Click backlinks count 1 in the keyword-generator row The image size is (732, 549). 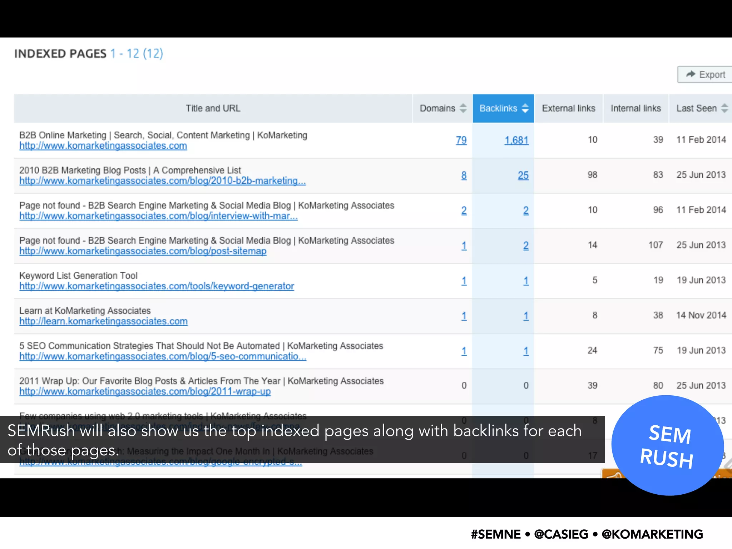526,281
